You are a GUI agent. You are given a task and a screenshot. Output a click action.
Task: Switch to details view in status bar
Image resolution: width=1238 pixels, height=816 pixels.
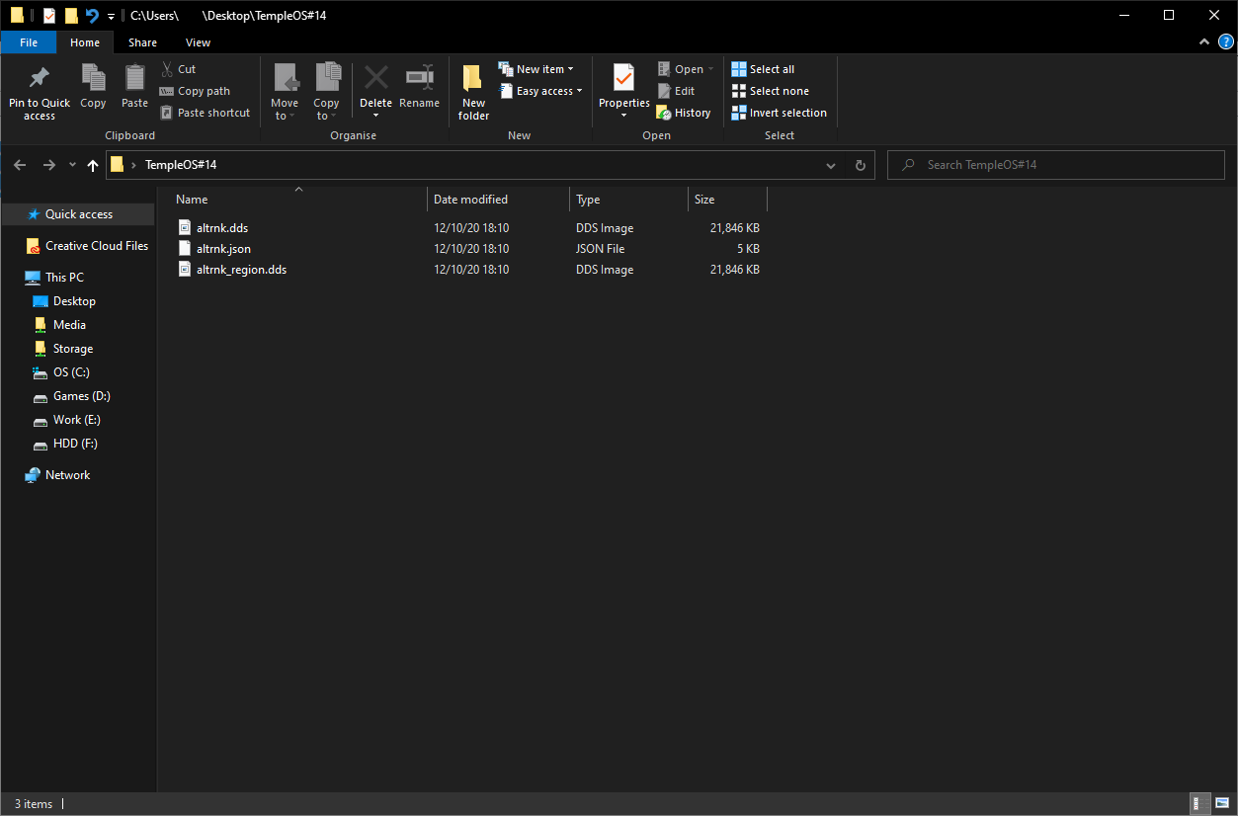(1197, 803)
